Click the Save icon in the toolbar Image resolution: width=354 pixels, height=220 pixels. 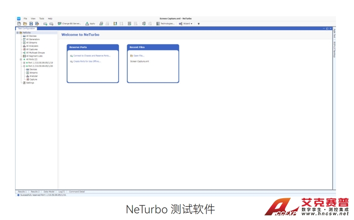[x=31, y=23]
